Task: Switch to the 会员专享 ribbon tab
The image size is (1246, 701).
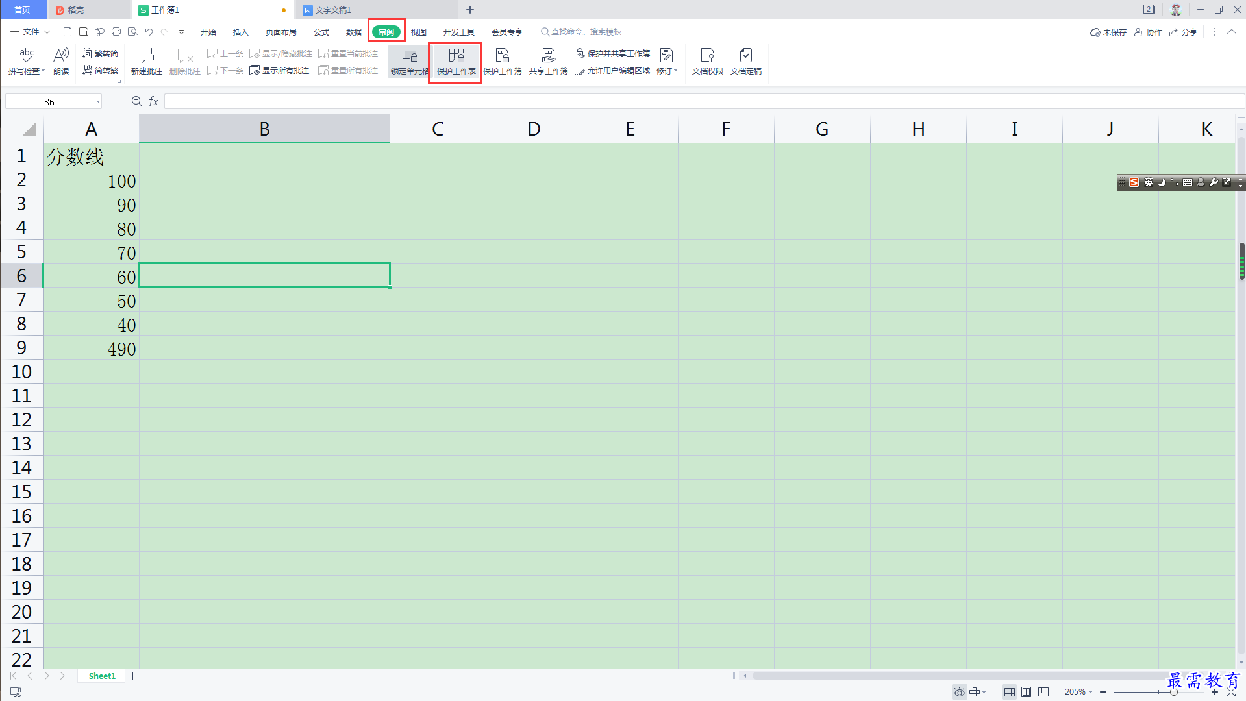Action: (507, 32)
